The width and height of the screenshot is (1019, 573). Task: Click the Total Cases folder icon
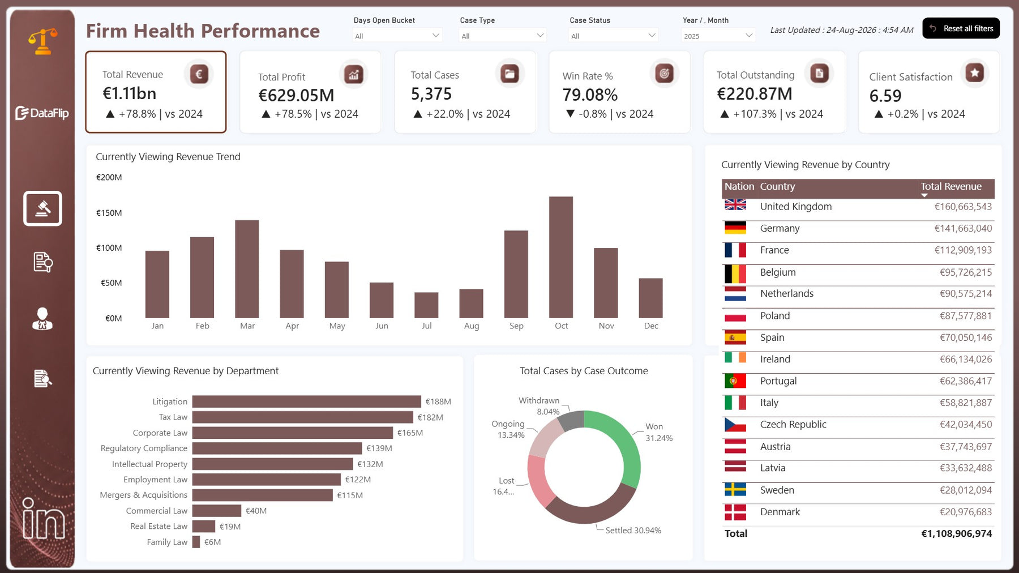pos(509,73)
